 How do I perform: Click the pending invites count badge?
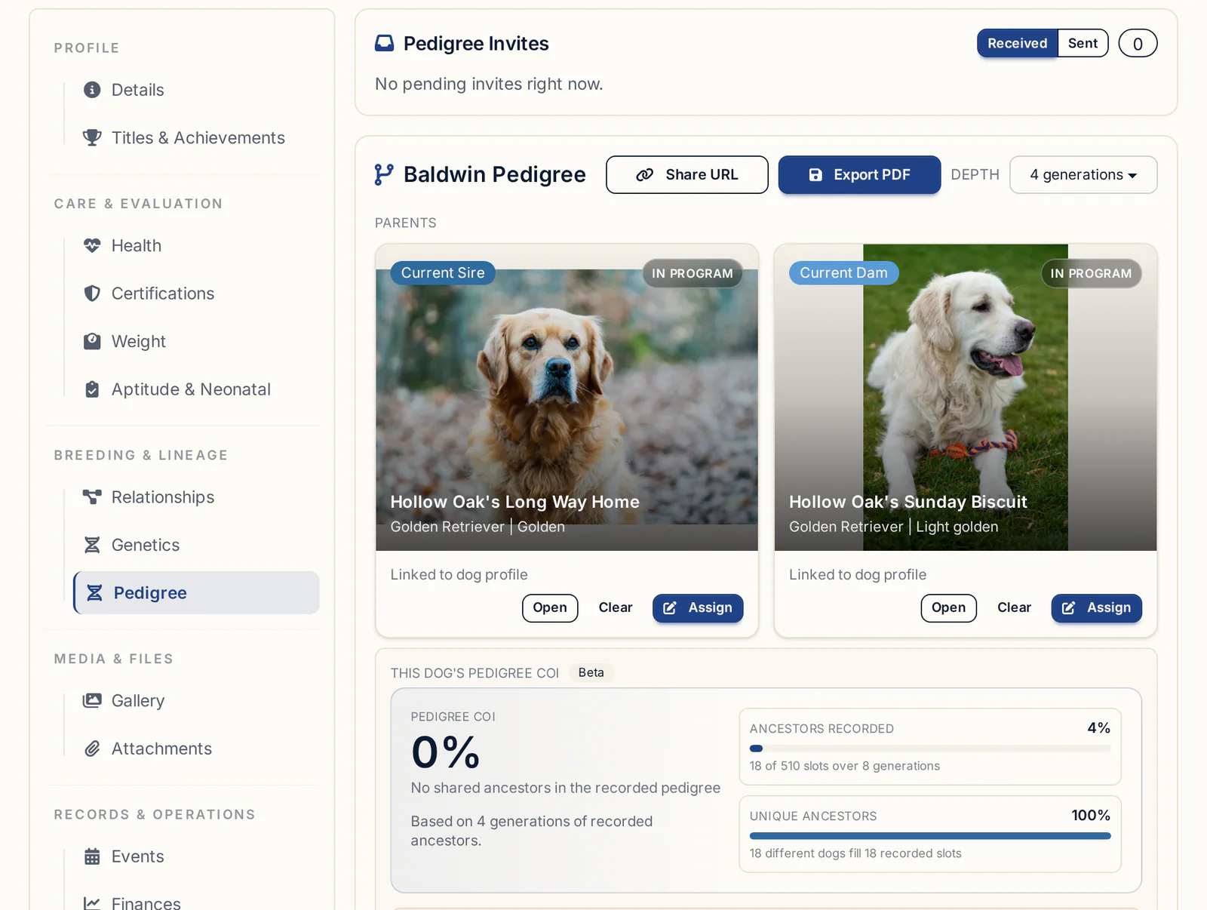pos(1138,43)
